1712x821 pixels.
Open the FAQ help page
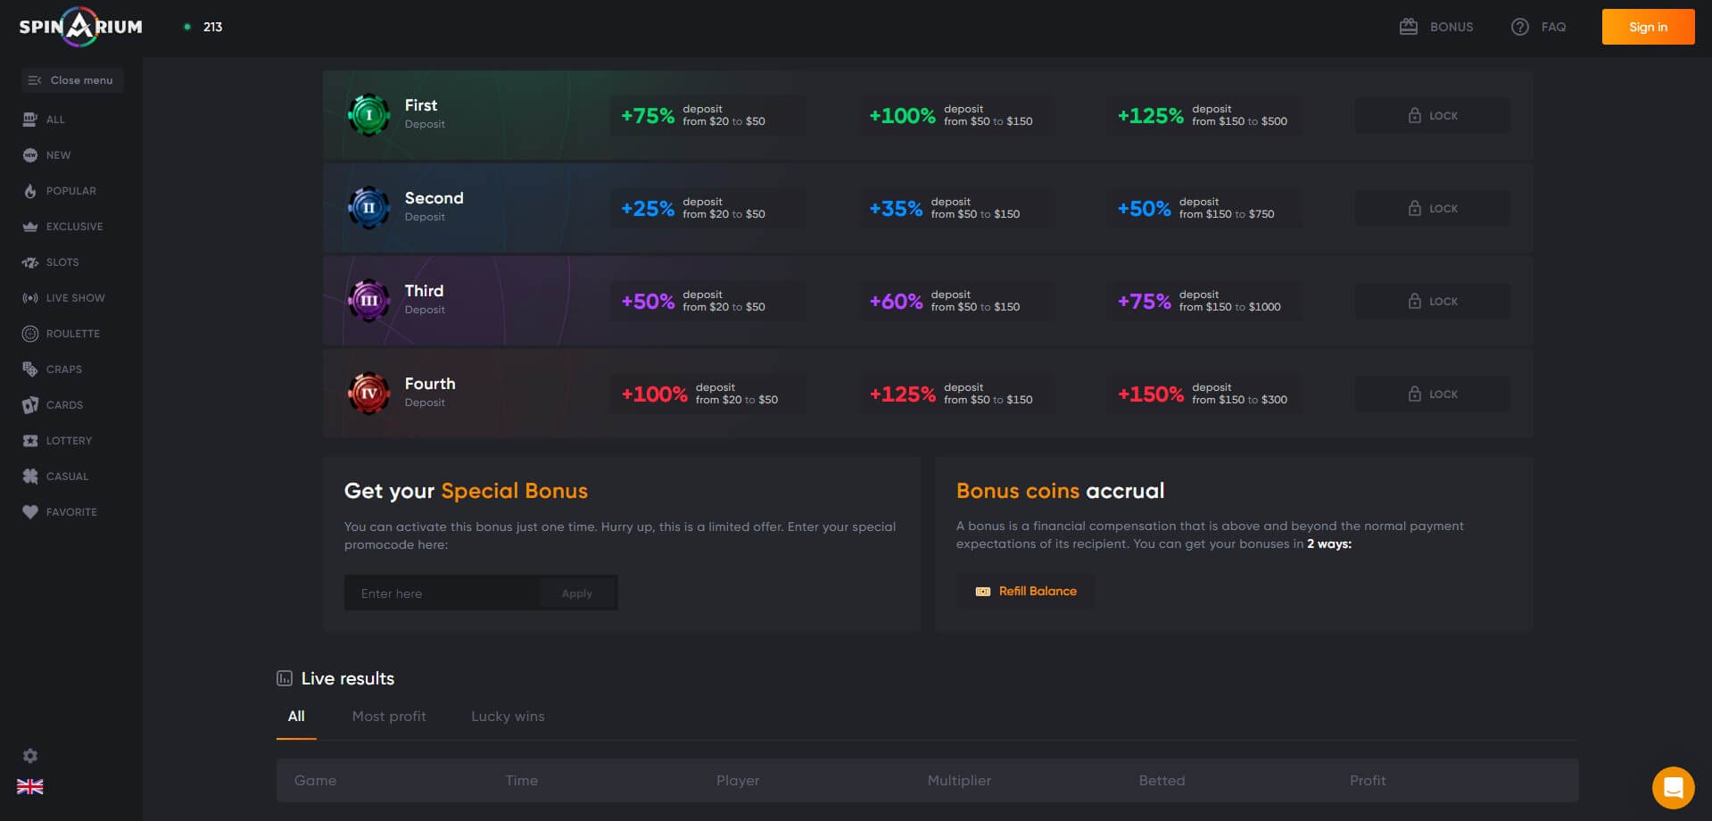coord(1539,27)
